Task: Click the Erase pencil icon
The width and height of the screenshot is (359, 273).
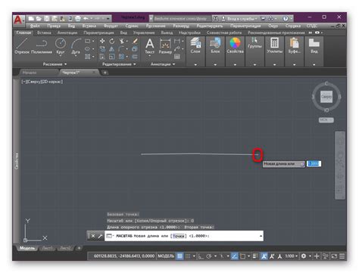Action: pos(135,41)
